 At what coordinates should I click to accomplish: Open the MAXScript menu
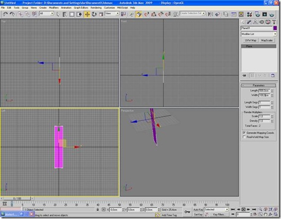tap(122, 8)
